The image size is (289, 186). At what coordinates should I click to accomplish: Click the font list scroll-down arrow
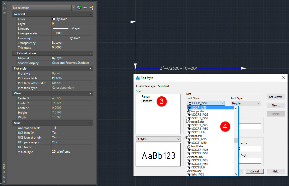[x=236, y=173]
